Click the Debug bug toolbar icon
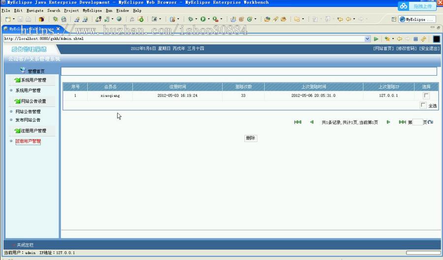Viewport: 443px width, 260px height. tap(190, 19)
